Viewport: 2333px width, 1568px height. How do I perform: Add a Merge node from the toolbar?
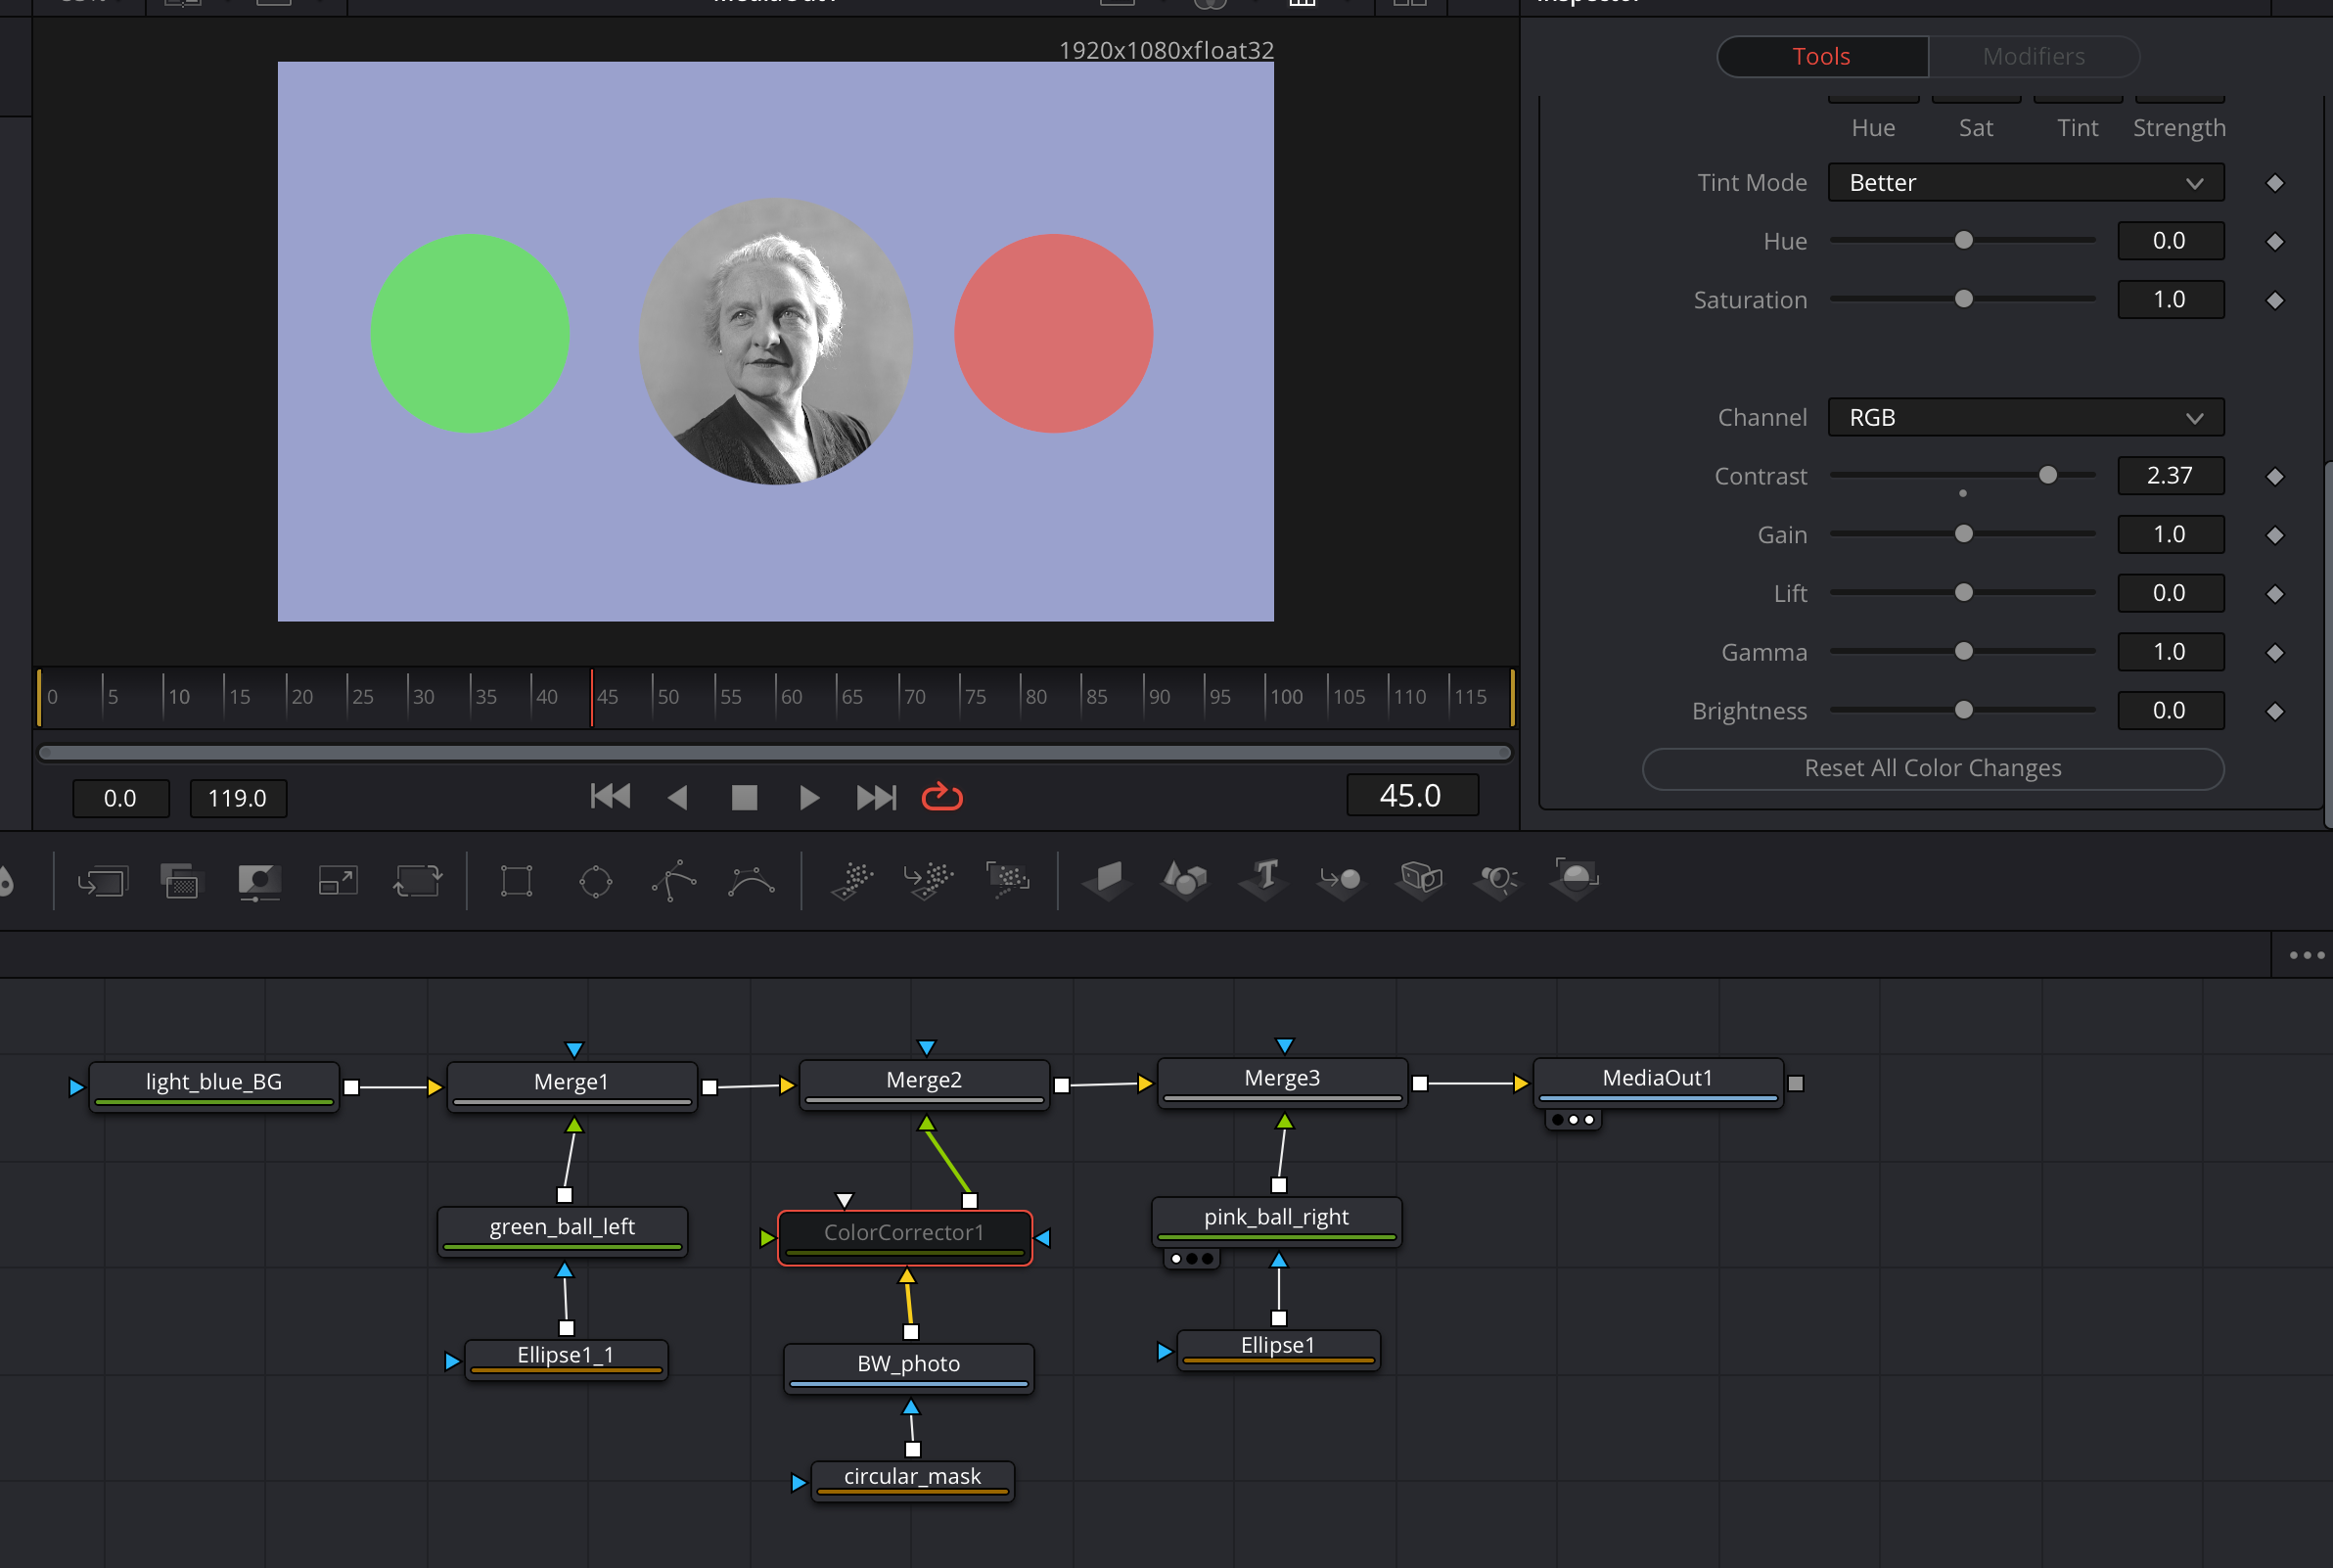[x=102, y=881]
